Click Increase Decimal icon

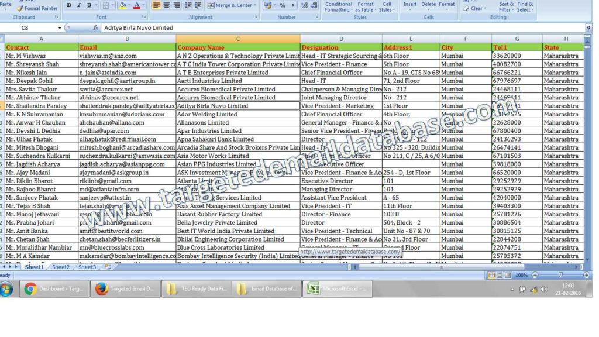[304, 5]
